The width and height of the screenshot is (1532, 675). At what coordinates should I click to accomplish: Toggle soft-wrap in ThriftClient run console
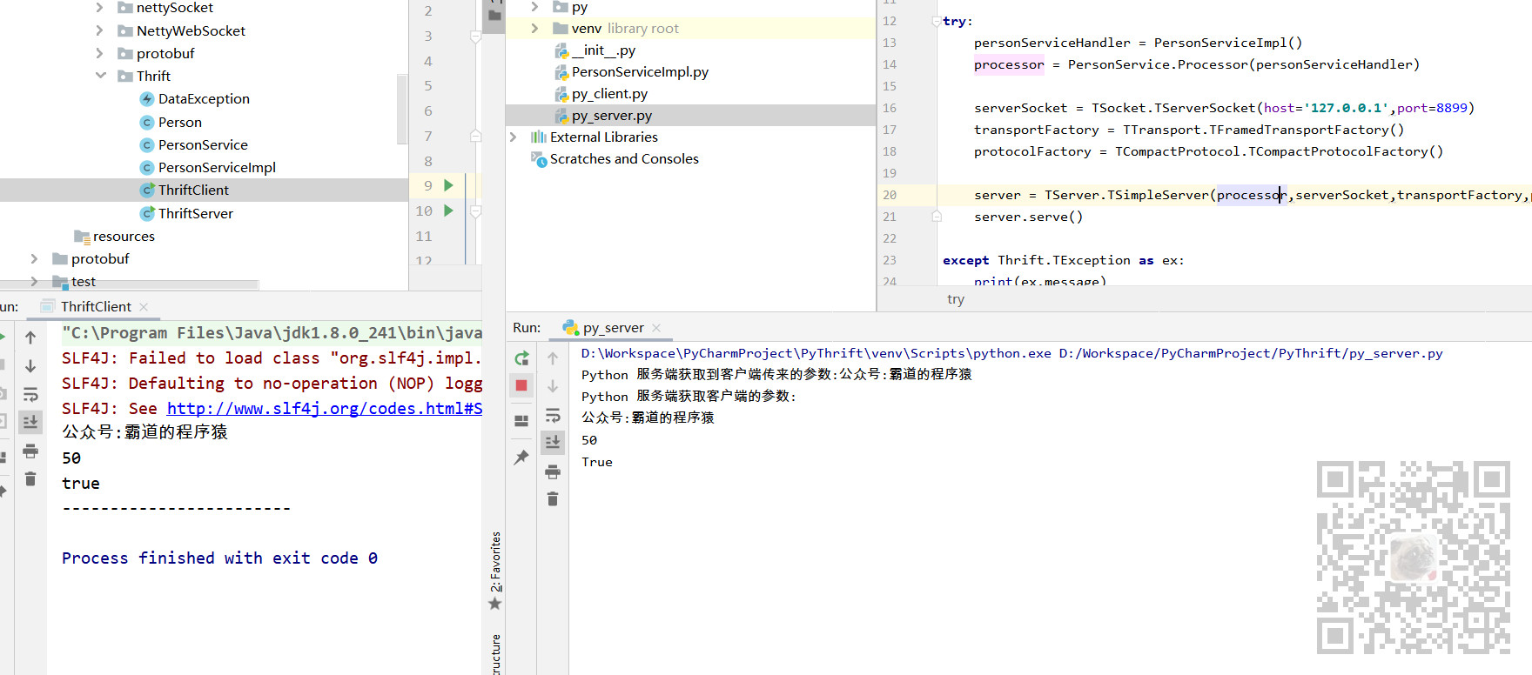30,394
